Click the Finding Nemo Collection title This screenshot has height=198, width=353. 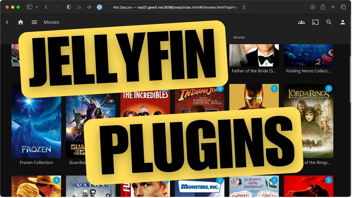coord(308,71)
